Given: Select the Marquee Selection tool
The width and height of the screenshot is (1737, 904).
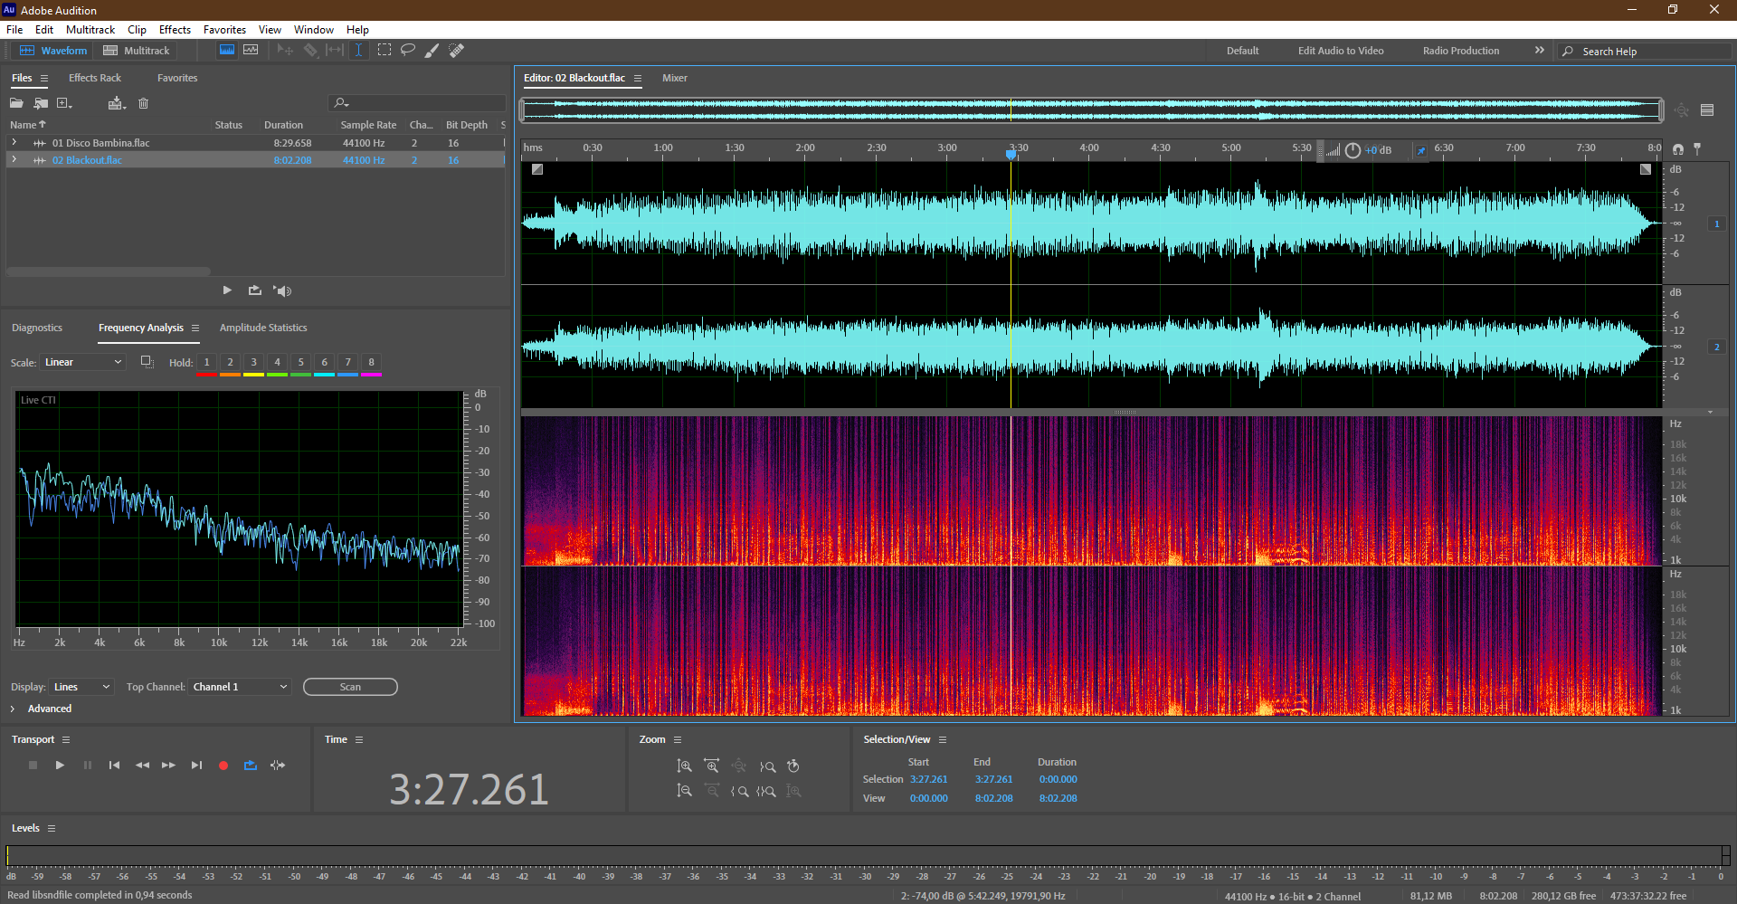Looking at the screenshot, I should click(384, 51).
